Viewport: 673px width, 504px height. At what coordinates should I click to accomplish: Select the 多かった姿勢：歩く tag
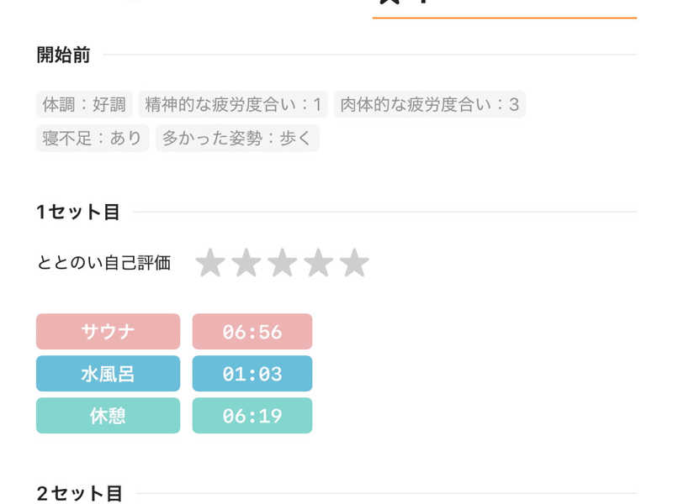pos(237,138)
